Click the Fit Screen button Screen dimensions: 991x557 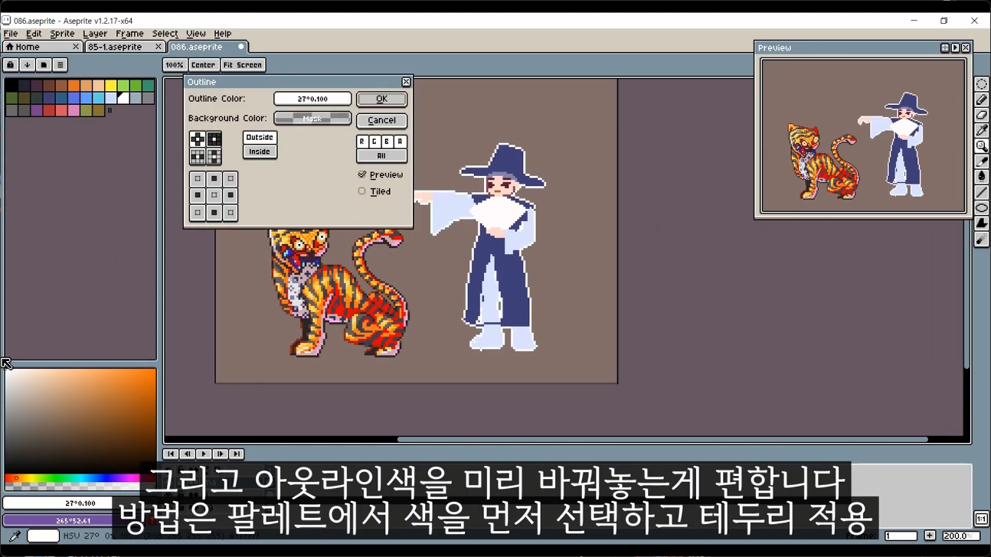[x=243, y=65]
